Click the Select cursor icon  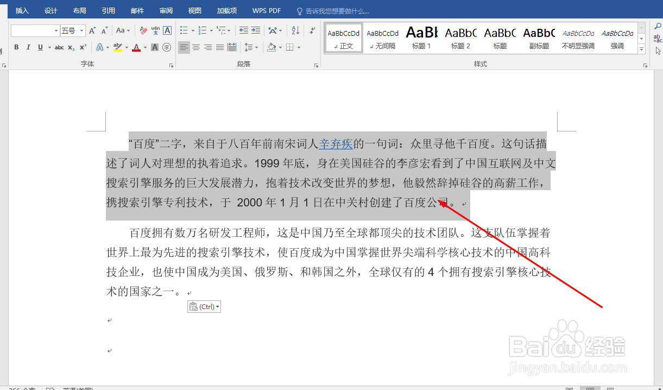coord(658,51)
